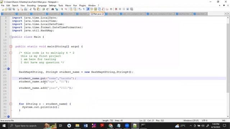The width and height of the screenshot is (230, 129).
Task: Open the Settings menu
Action: point(52,6)
